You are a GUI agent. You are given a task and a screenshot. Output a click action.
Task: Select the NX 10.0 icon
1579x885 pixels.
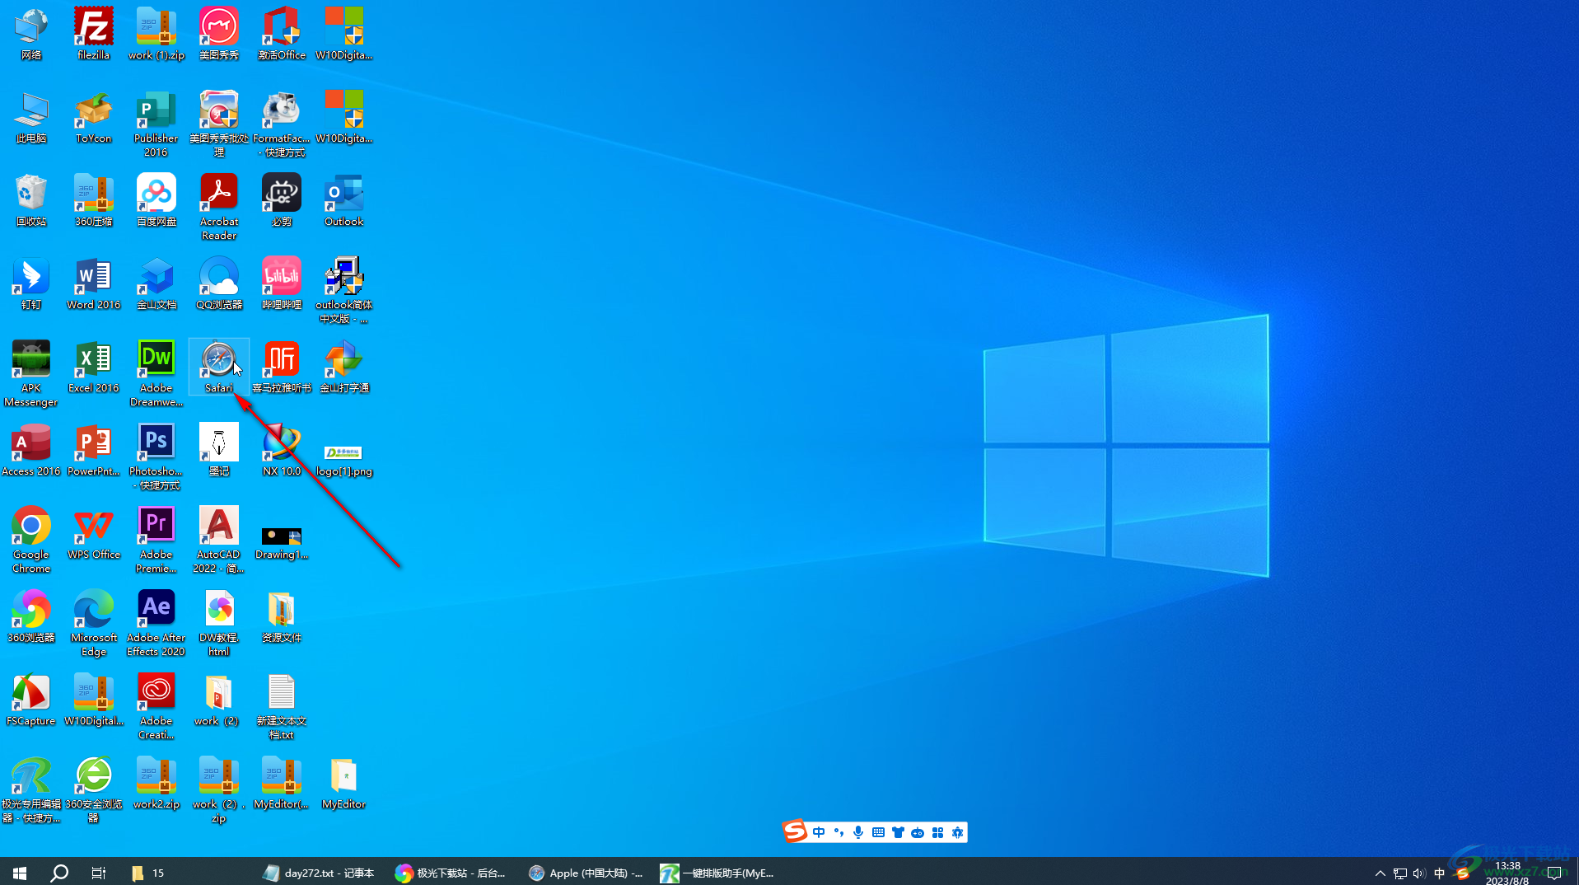(282, 450)
